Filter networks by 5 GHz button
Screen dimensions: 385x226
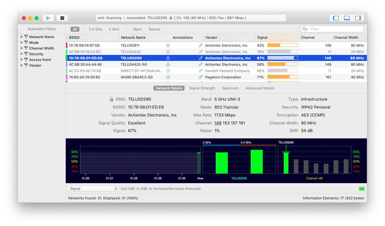(114, 29)
